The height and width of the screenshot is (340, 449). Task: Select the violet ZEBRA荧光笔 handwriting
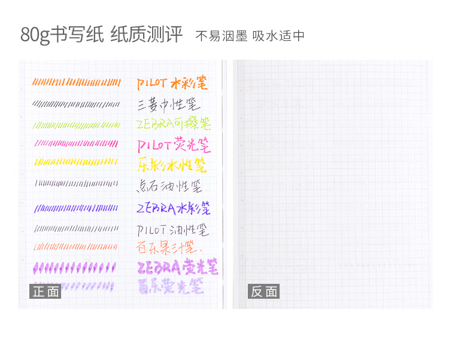[x=178, y=267]
